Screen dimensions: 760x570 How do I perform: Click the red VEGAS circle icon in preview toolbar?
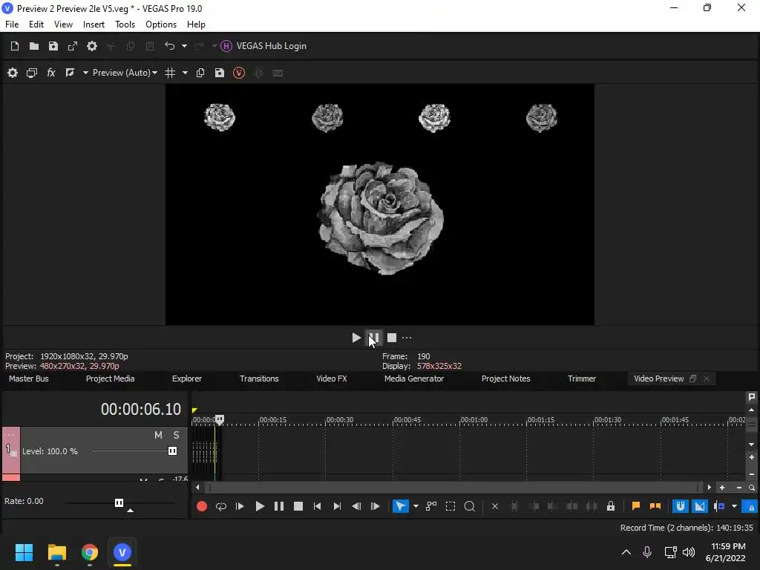pos(239,73)
